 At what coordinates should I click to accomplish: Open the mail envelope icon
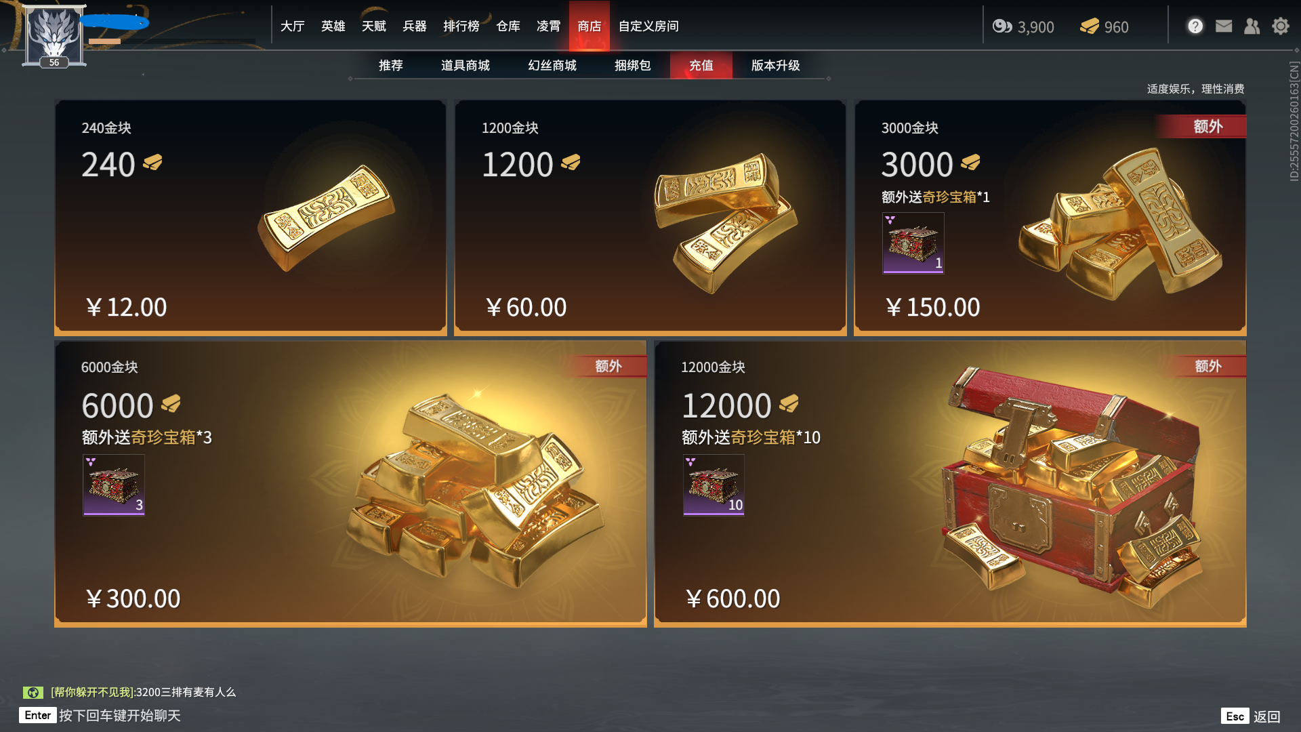[x=1224, y=26]
